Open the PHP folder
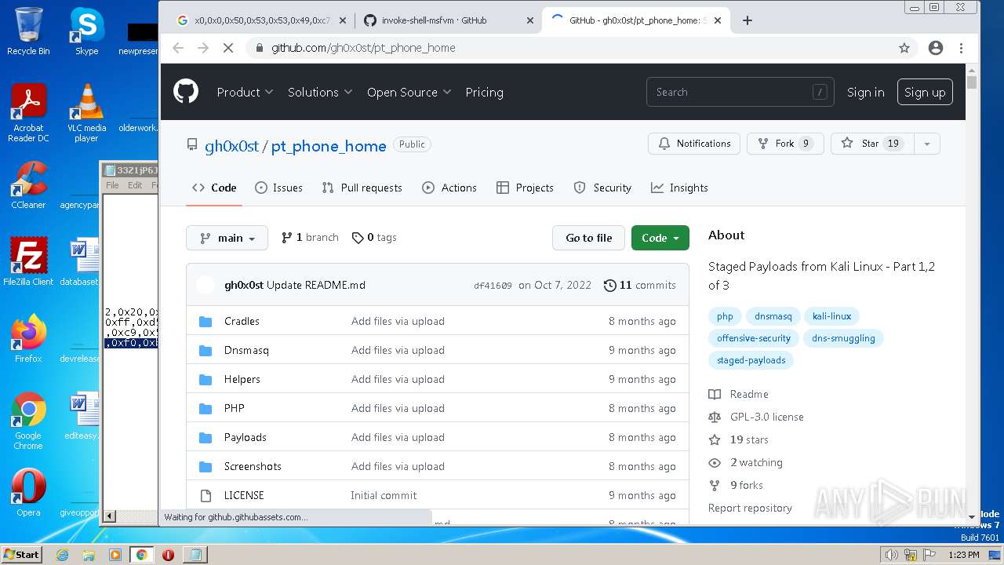 (234, 408)
